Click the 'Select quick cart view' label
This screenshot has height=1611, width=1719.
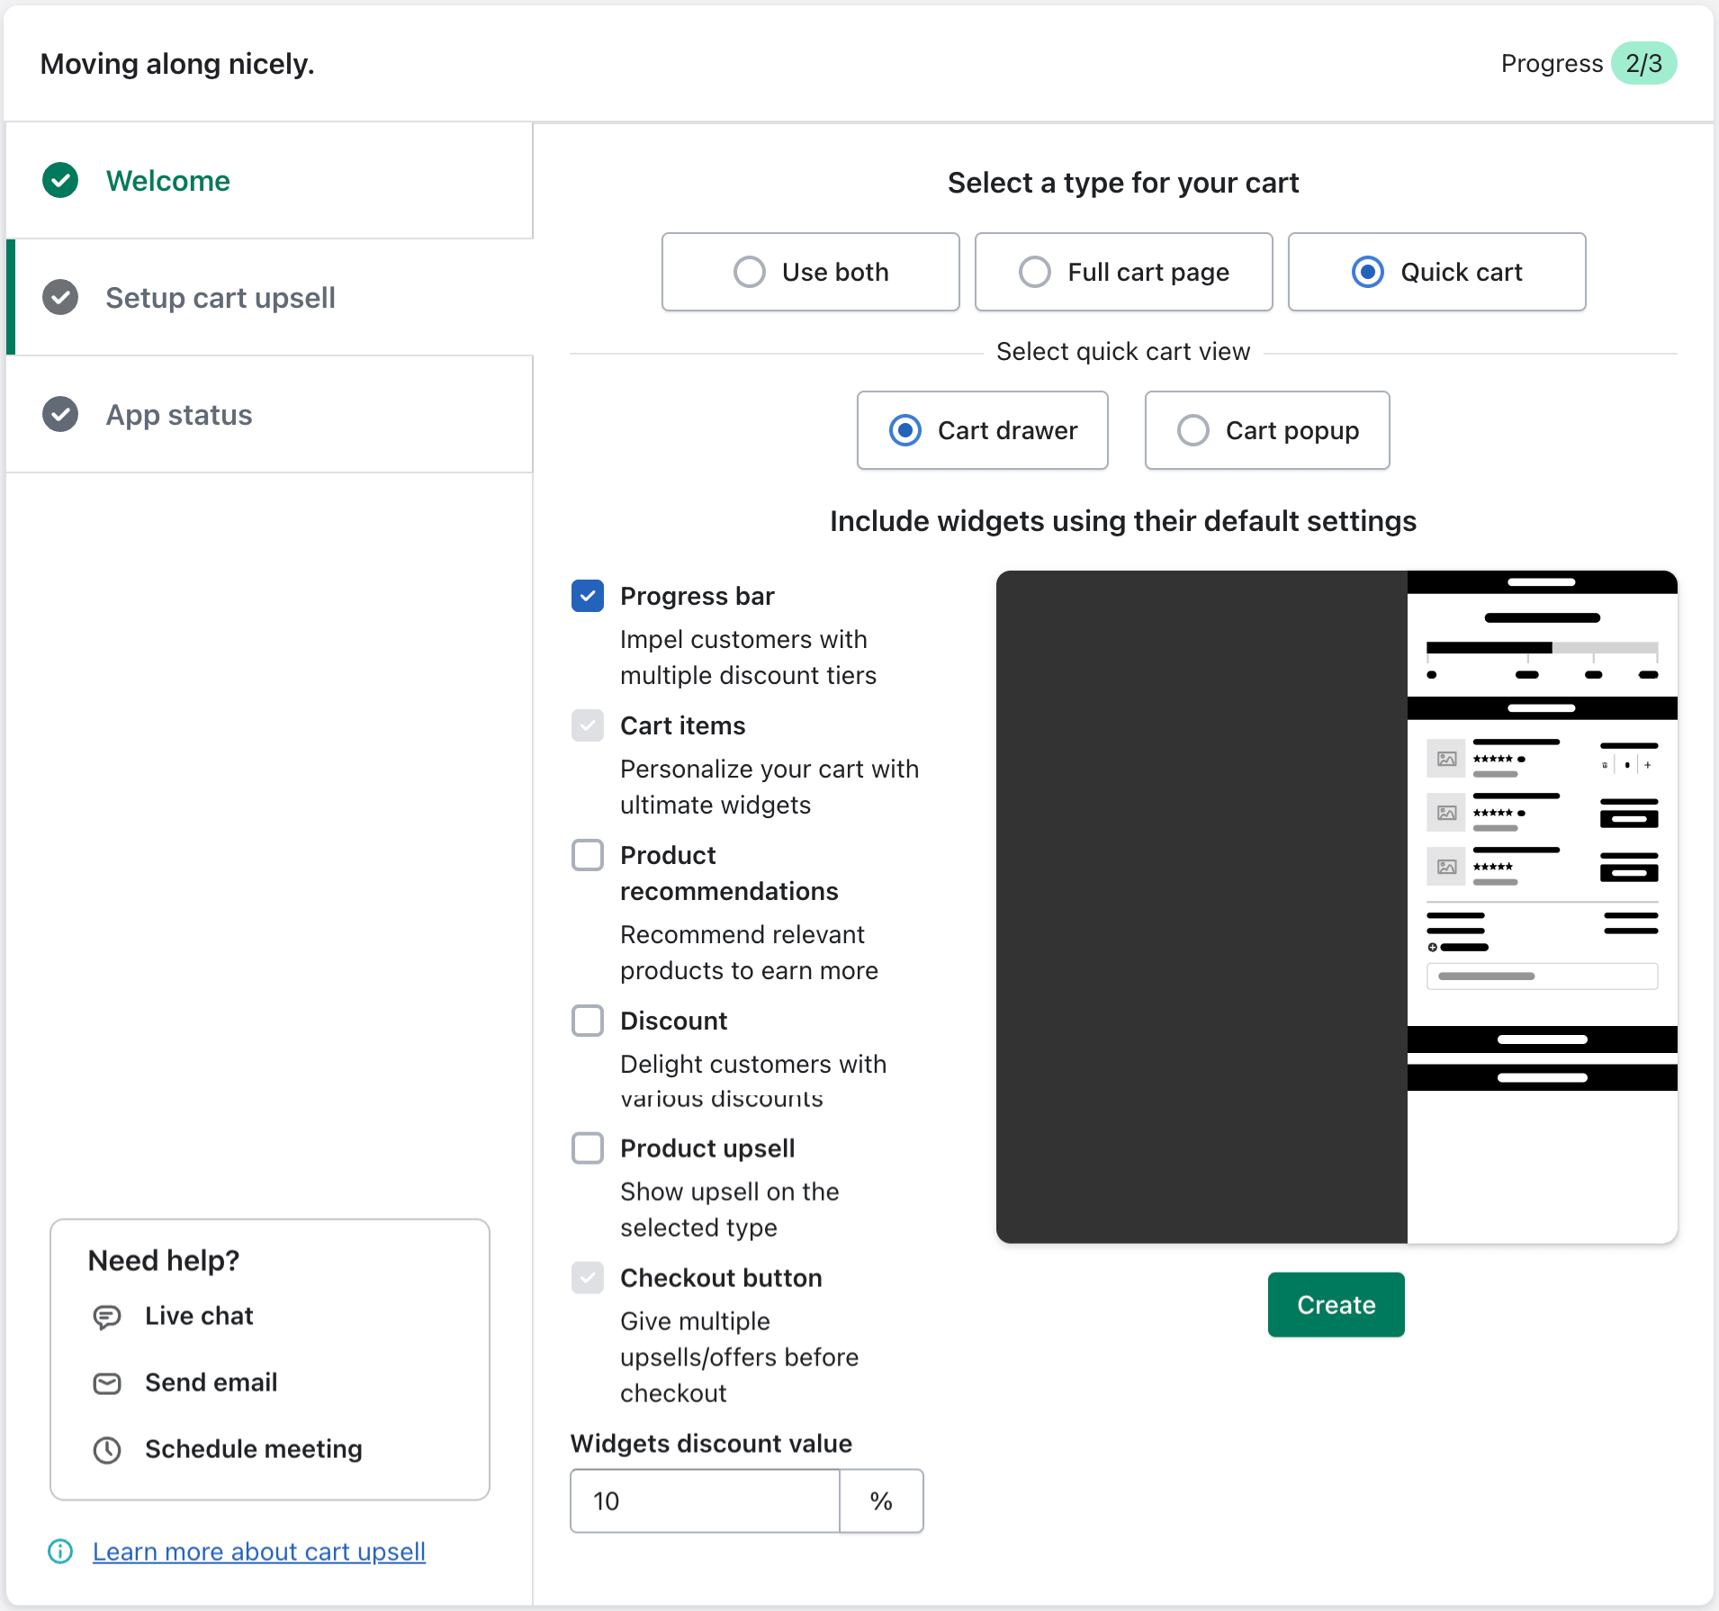[x=1123, y=352]
